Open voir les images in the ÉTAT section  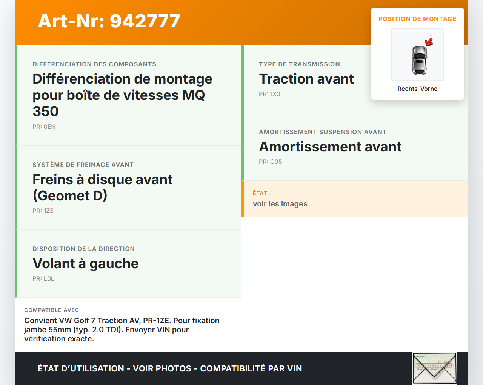280,204
